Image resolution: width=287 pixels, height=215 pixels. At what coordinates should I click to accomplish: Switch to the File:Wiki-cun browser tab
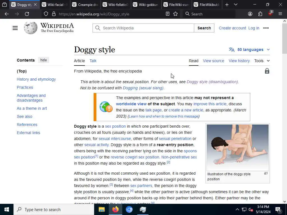[x=177, y=4]
